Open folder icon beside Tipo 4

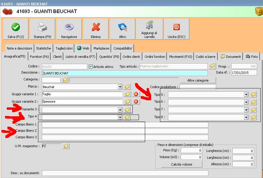point(127,117)
